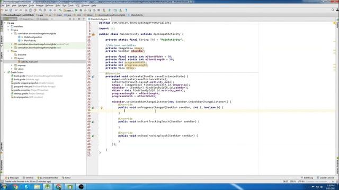Expand the values folder
Image resolution: width=339 pixels, height=190 pixels.
[x=12, y=69]
